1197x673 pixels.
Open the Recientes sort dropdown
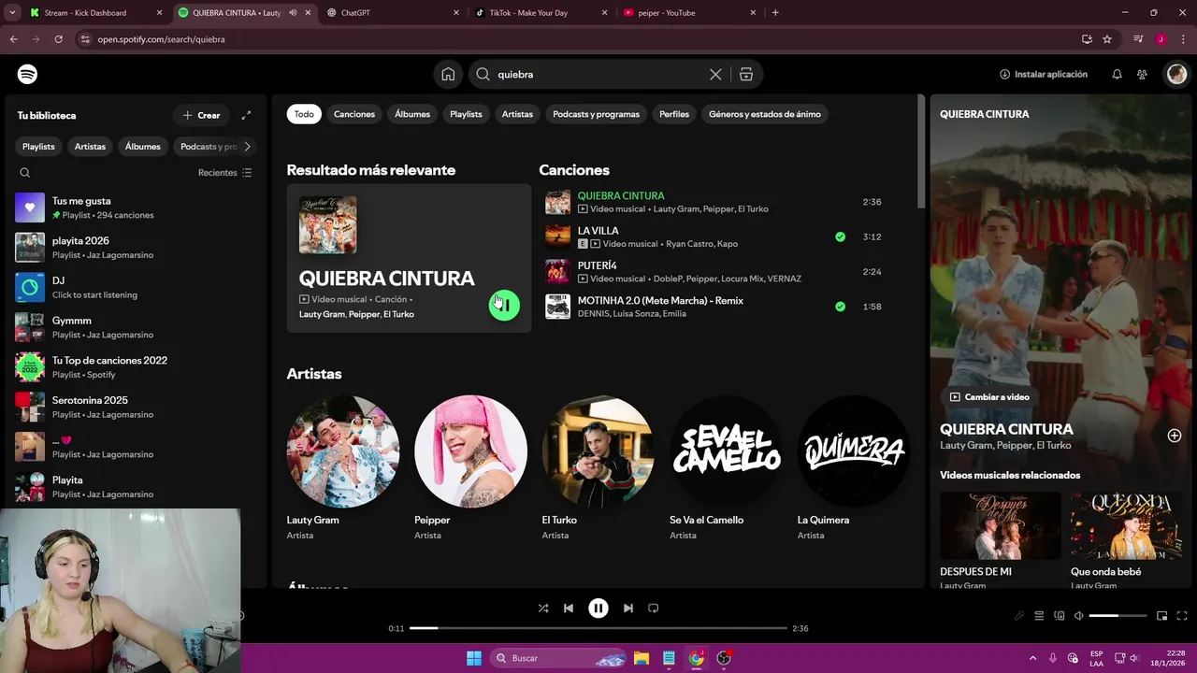coord(224,173)
